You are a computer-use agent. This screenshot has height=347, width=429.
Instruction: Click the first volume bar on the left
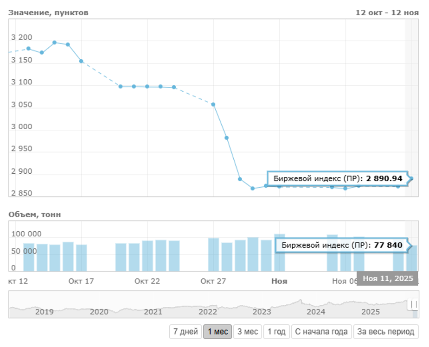[29, 257]
